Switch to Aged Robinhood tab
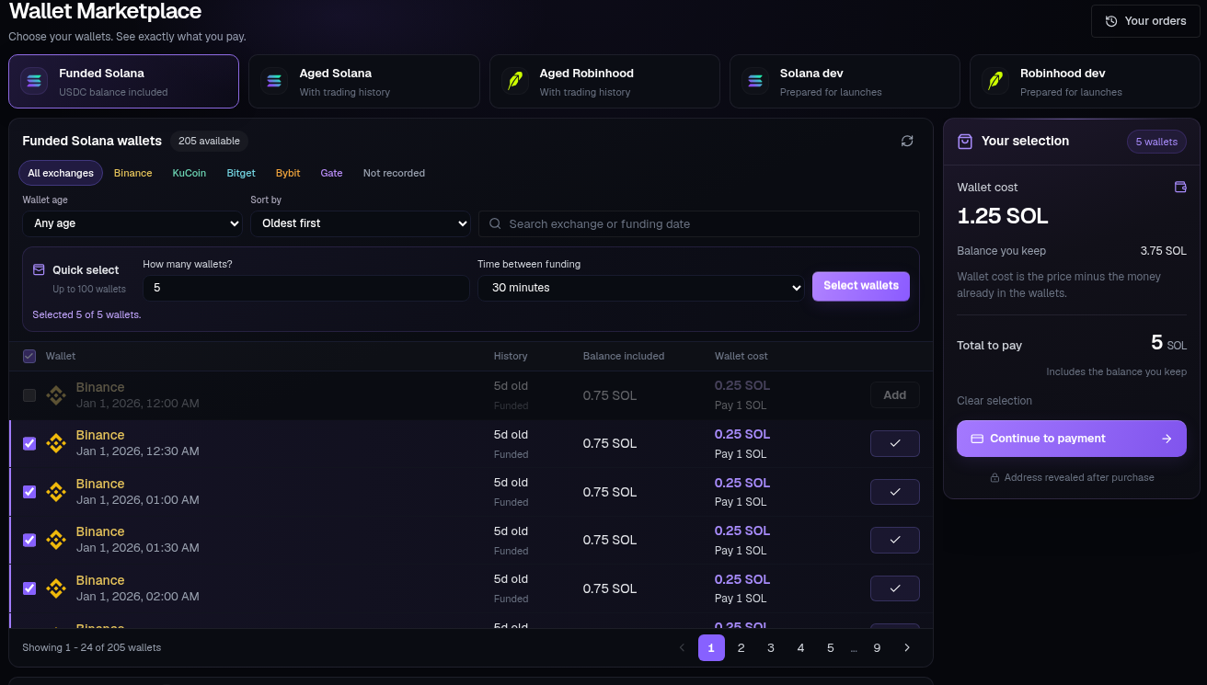The width and height of the screenshot is (1207, 685). pyautogui.click(x=604, y=82)
